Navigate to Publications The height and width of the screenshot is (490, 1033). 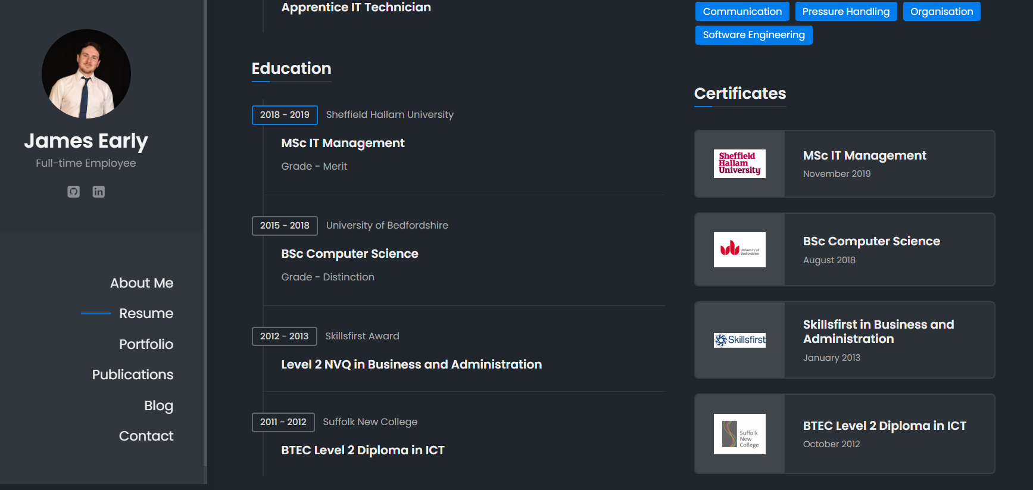tap(133, 374)
